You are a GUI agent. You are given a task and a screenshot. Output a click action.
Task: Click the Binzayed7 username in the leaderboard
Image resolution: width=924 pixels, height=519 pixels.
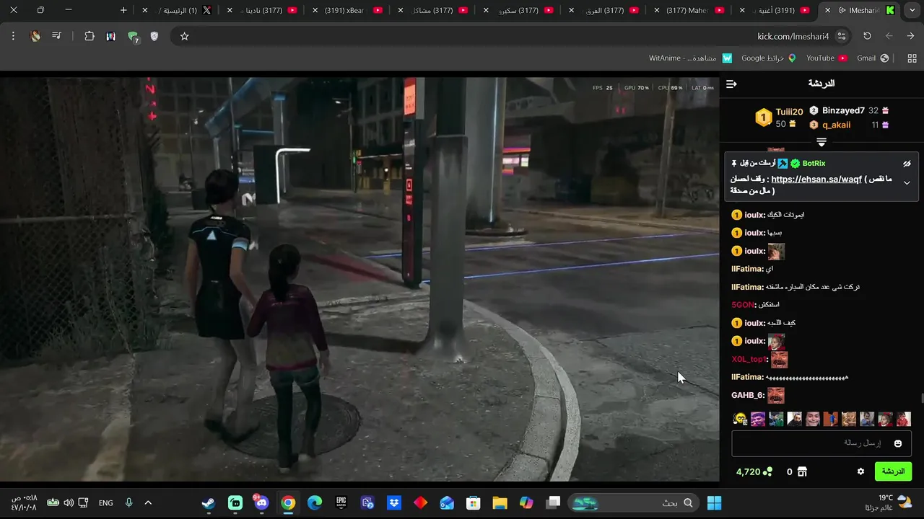(843, 110)
